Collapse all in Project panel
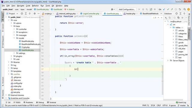Viewport: 192px width, 108px height. (30, 13)
